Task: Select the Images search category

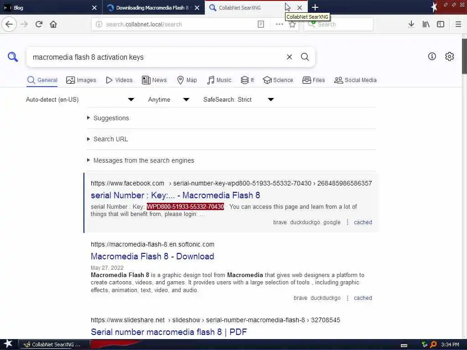Action: click(x=81, y=80)
